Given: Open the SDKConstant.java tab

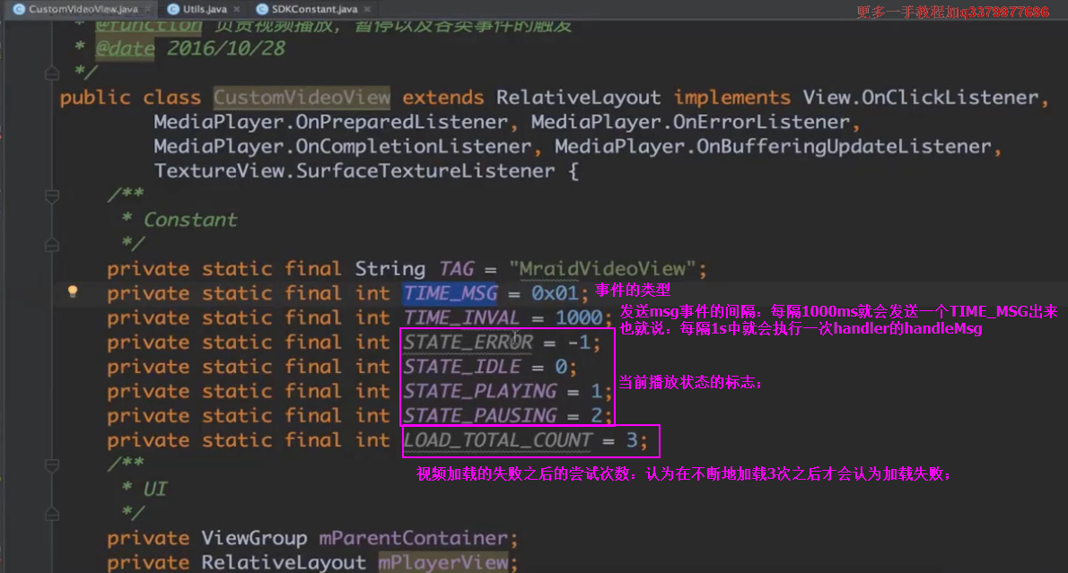Looking at the screenshot, I should tap(314, 9).
